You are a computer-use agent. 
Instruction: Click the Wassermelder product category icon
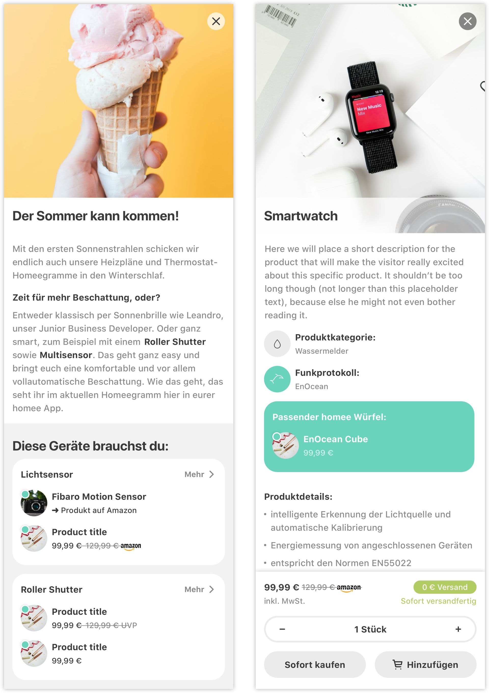point(278,342)
